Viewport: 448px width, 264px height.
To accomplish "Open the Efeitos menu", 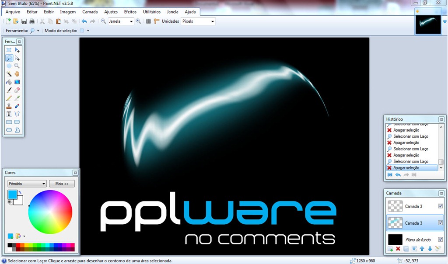I will (130, 12).
